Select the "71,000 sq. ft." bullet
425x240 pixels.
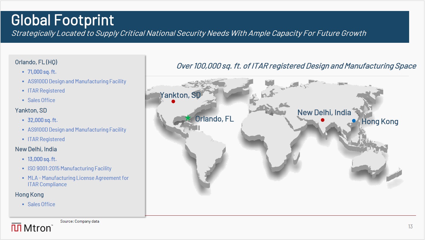(x=42, y=72)
